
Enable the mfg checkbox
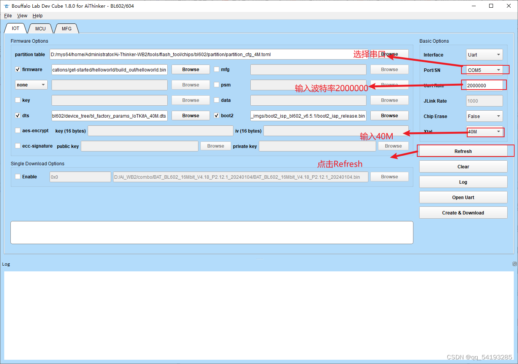click(x=217, y=70)
